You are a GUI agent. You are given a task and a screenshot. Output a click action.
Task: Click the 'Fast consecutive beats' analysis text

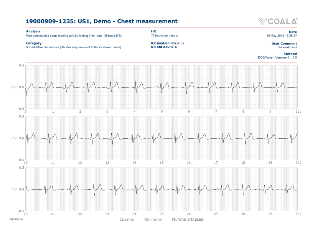(74, 35)
